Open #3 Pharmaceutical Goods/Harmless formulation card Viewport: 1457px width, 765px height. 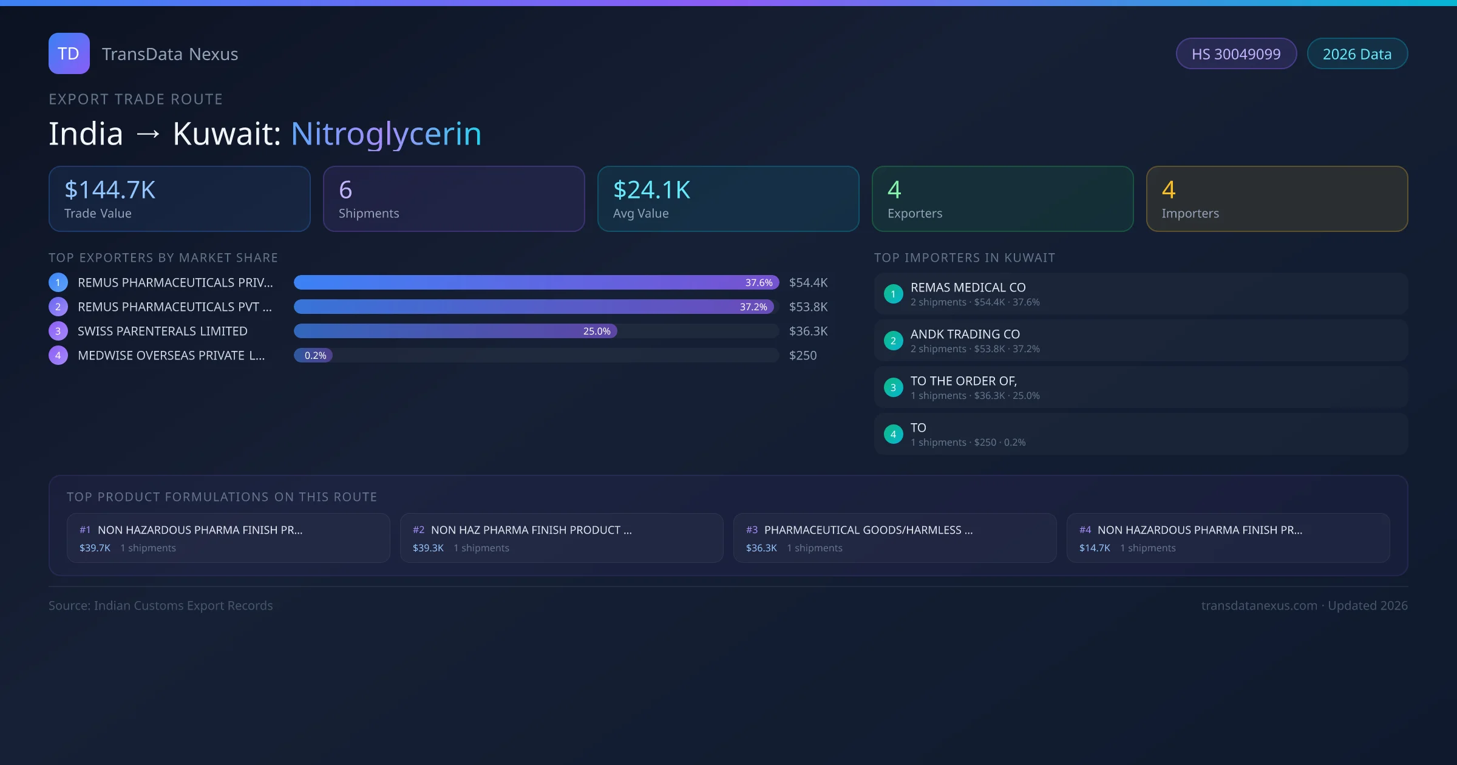coord(894,538)
